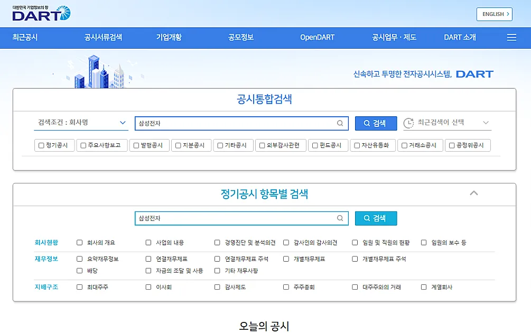Open OpenDART menu
Screen dimensions: 531x333
click(318, 37)
